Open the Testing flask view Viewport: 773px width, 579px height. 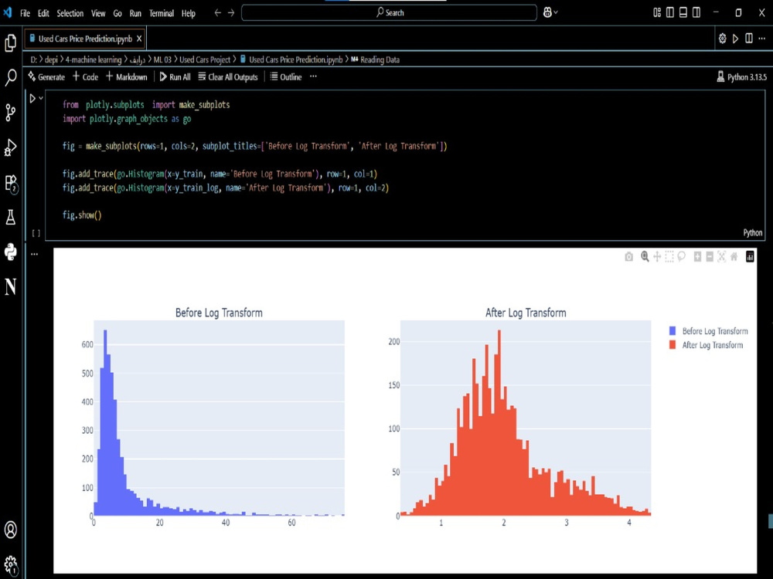pyautogui.click(x=10, y=217)
